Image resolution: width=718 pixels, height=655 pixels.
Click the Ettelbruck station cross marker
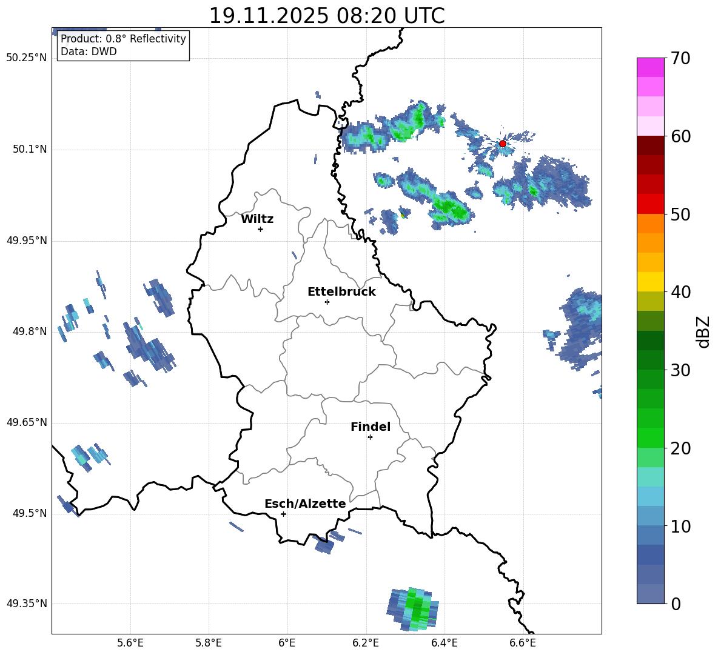pyautogui.click(x=327, y=302)
